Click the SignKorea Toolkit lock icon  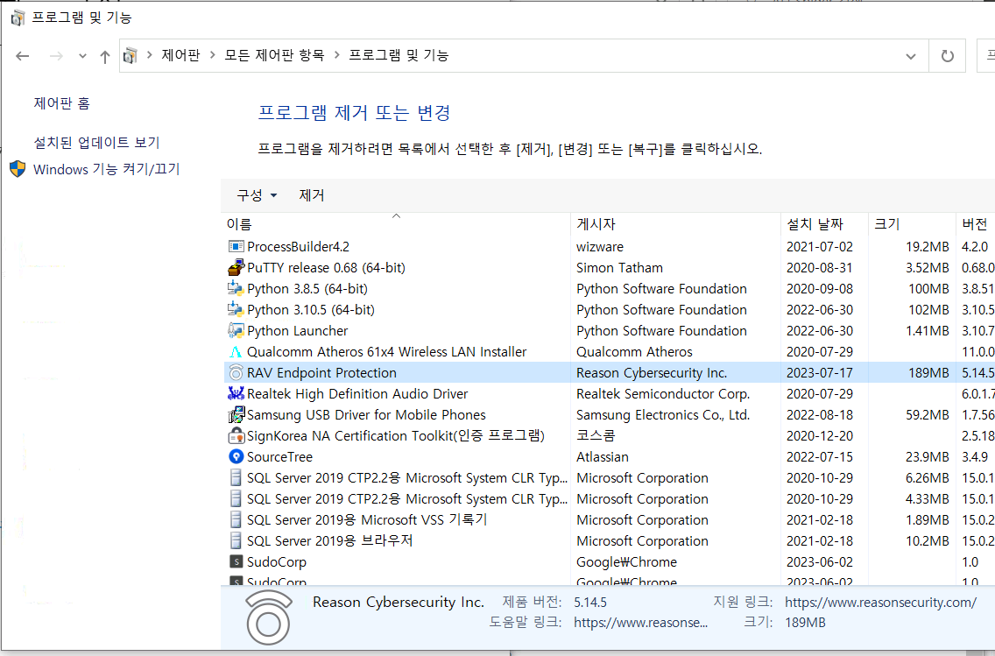click(x=236, y=435)
